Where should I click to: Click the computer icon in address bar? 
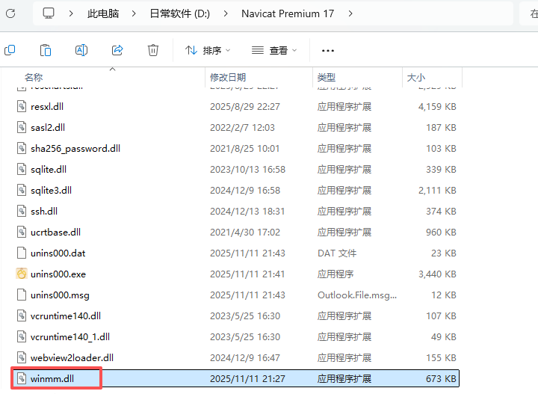(49, 13)
